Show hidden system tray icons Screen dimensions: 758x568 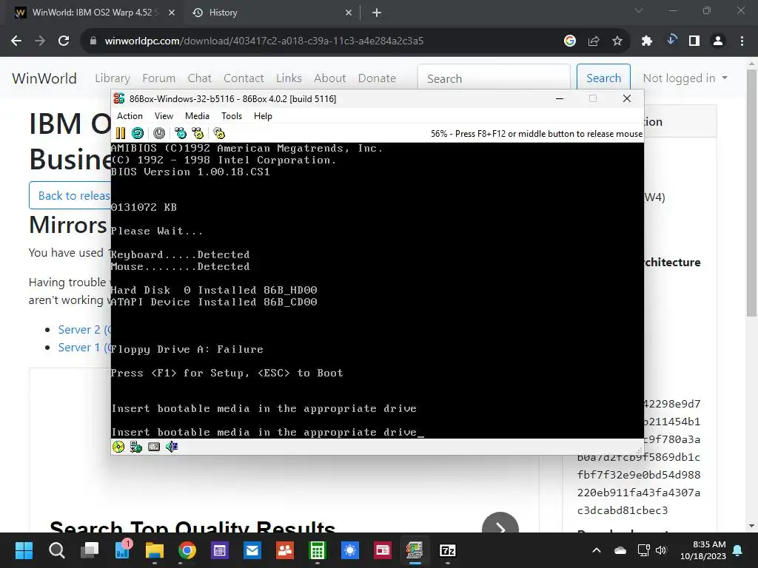(597, 550)
